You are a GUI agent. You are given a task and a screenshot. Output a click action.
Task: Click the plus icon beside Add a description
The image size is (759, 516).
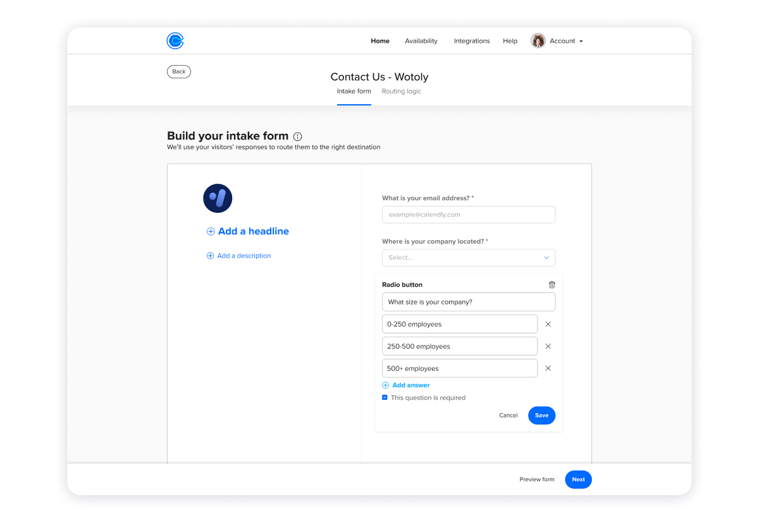pyautogui.click(x=211, y=256)
